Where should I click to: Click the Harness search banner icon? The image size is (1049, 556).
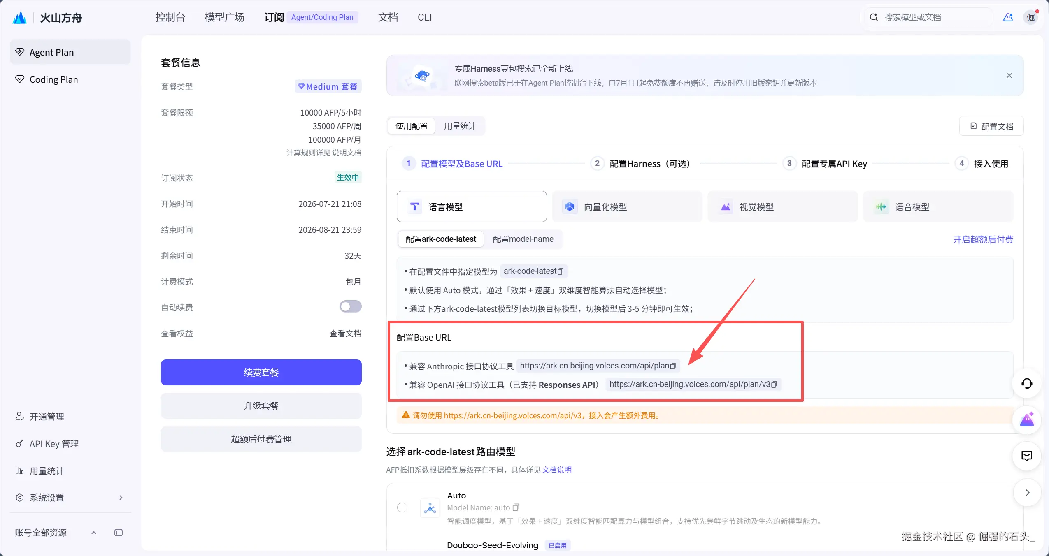coord(422,76)
